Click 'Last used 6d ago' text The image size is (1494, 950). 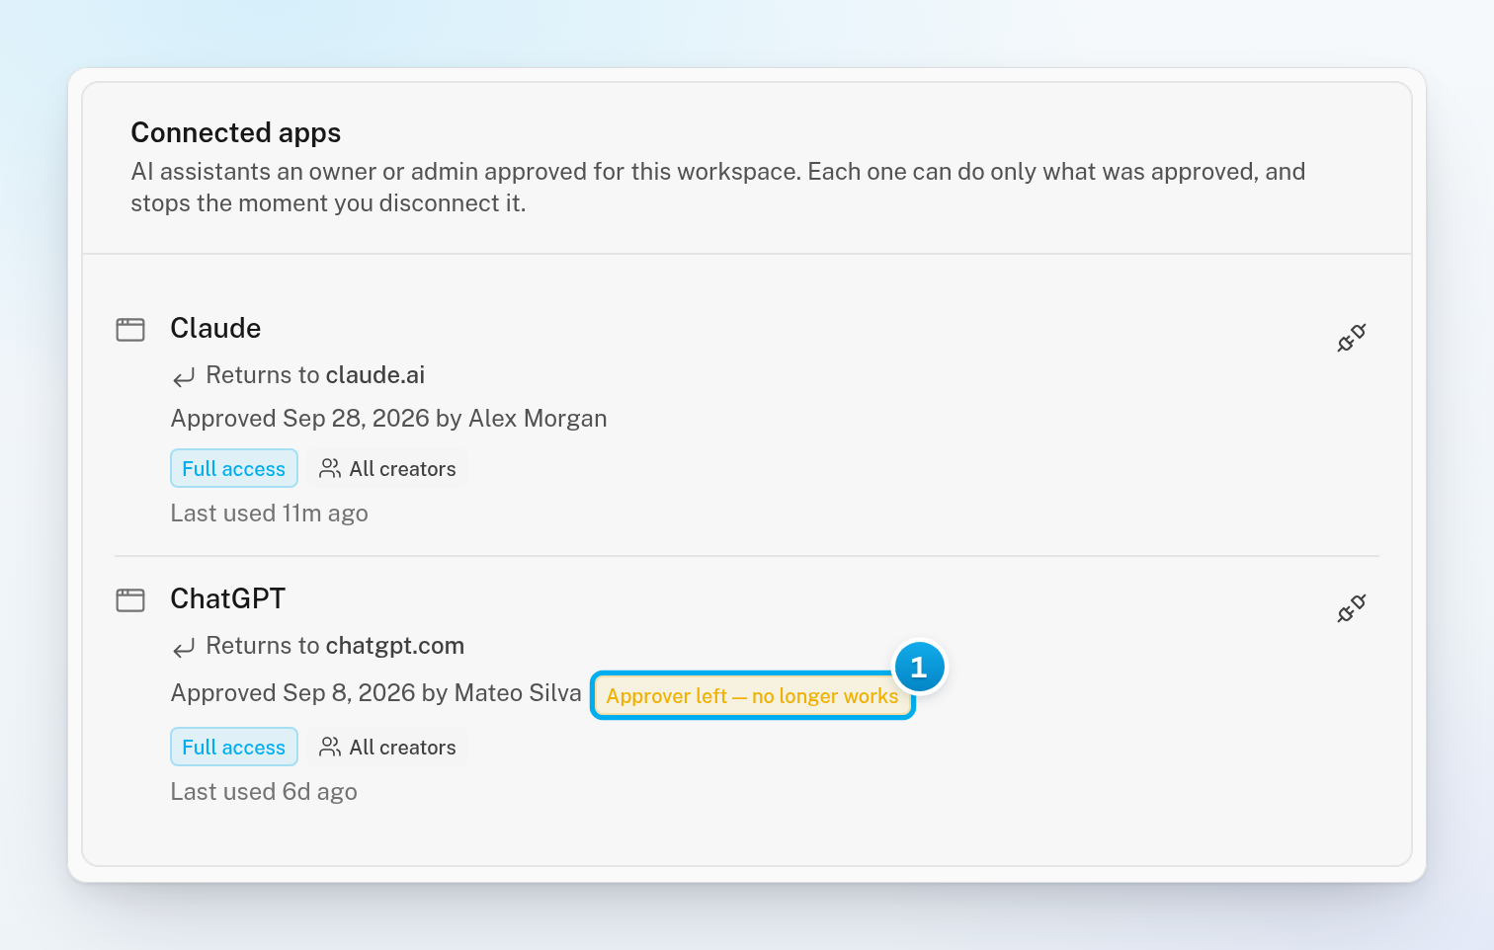pos(264,792)
